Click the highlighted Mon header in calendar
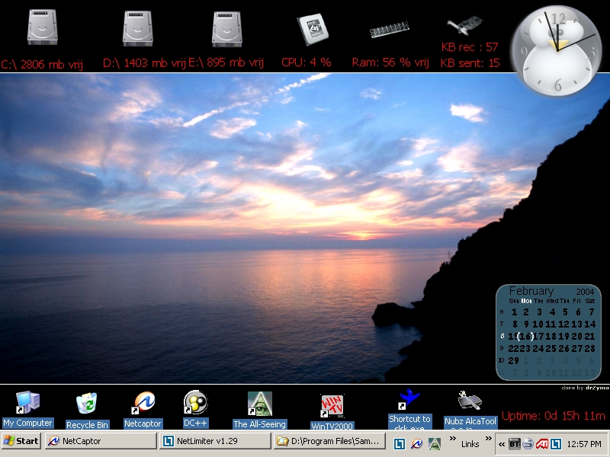Screen dimensions: 610x457 click(x=526, y=301)
